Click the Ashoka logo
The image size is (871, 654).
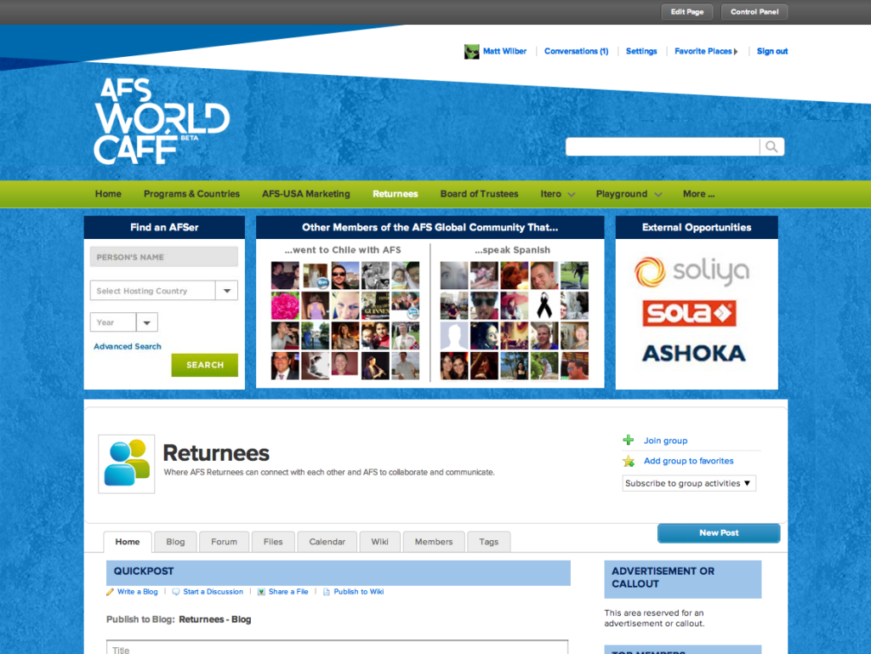tap(693, 353)
